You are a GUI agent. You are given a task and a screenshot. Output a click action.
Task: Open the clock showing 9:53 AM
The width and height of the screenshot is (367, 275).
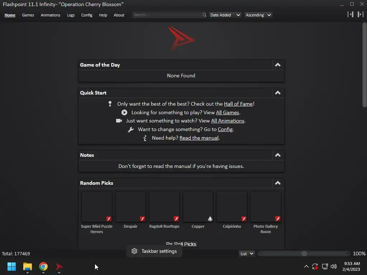(x=351, y=266)
